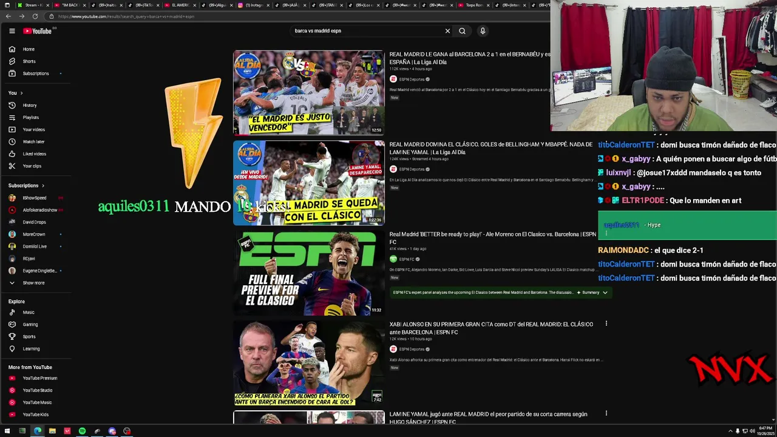Open 'REAL MADRID DOMINA EL CLÁSICO' video title

490,148
